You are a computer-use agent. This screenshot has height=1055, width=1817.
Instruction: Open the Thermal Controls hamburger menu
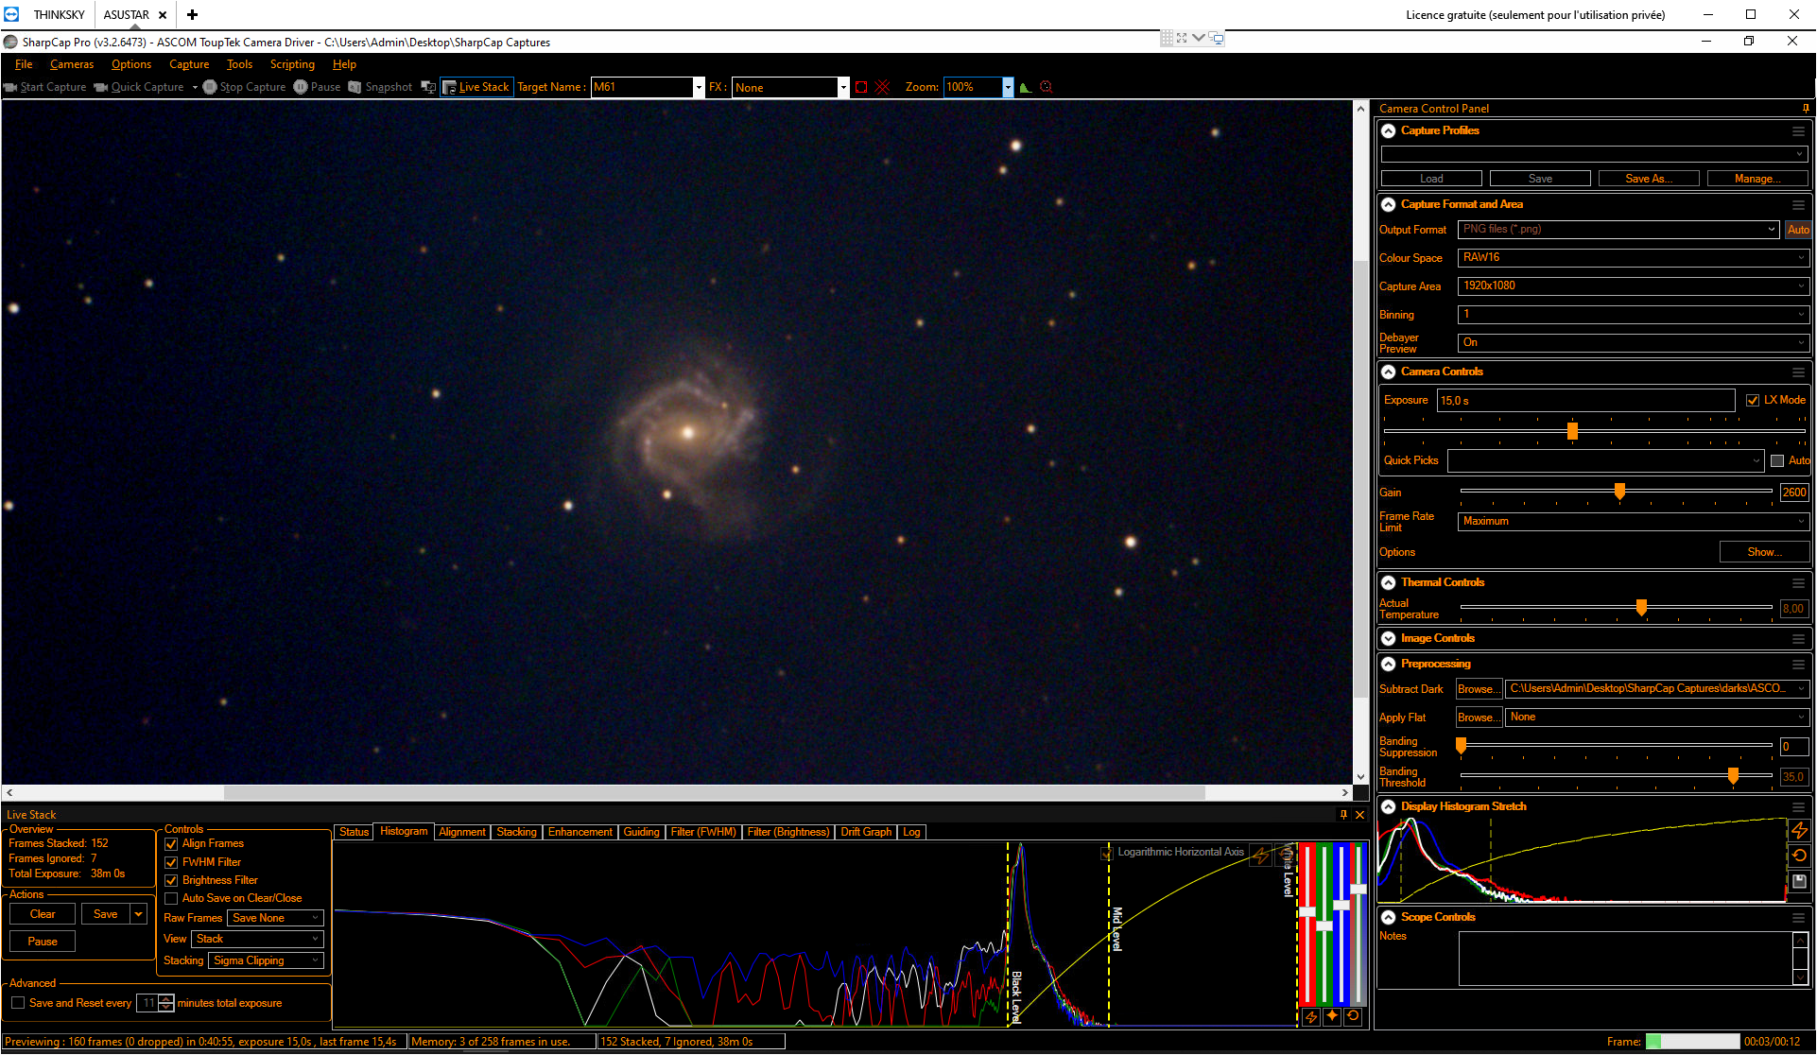click(x=1798, y=582)
